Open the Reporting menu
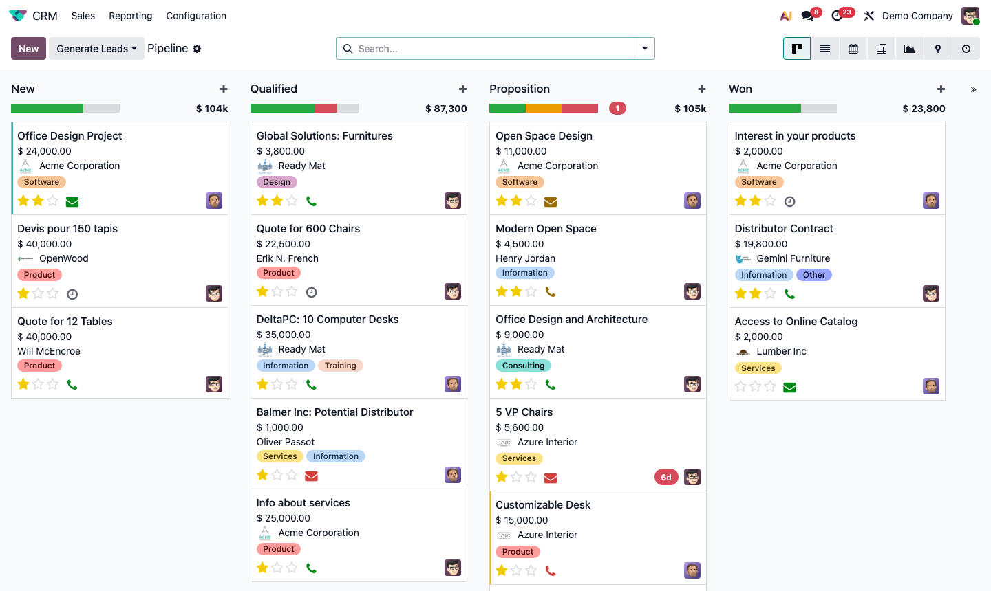 point(130,15)
